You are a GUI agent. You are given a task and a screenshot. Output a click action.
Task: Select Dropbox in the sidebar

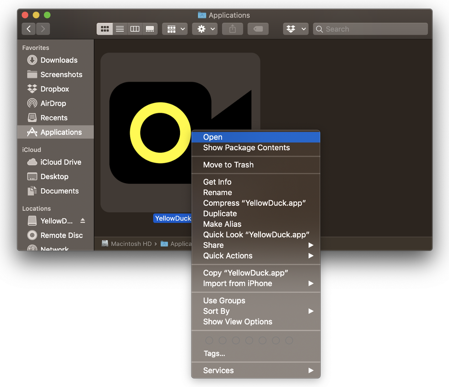pyautogui.click(x=55, y=89)
